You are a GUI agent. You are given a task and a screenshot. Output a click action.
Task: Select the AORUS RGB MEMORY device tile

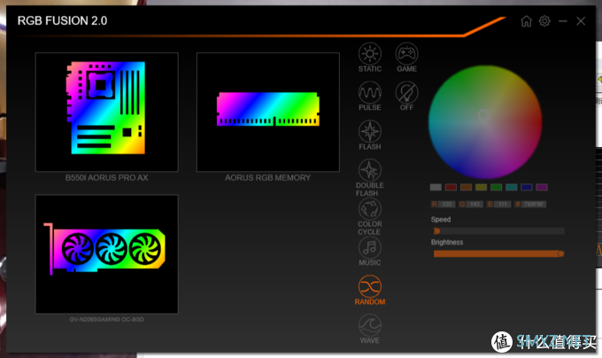pyautogui.click(x=268, y=112)
